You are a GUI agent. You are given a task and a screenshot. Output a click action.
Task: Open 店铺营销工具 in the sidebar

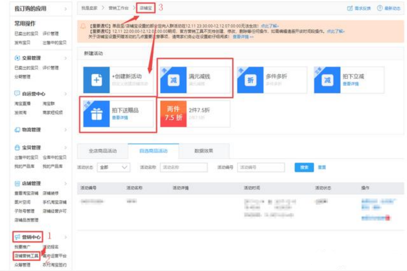26,256
